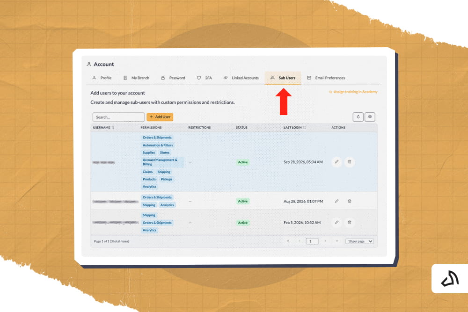Open the My Branch tab
This screenshot has width=468, height=312.
136,78
